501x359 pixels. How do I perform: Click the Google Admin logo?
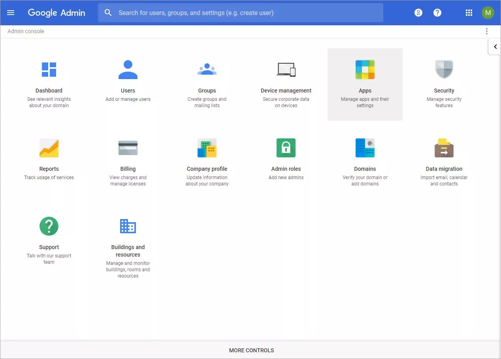point(57,13)
